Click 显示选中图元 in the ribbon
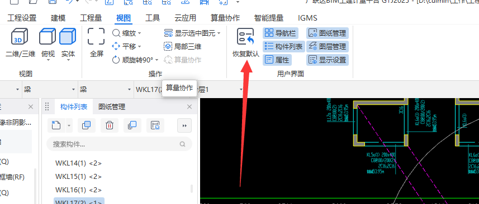Image resolution: width=479 pixels, height=204 pixels. tap(189, 33)
